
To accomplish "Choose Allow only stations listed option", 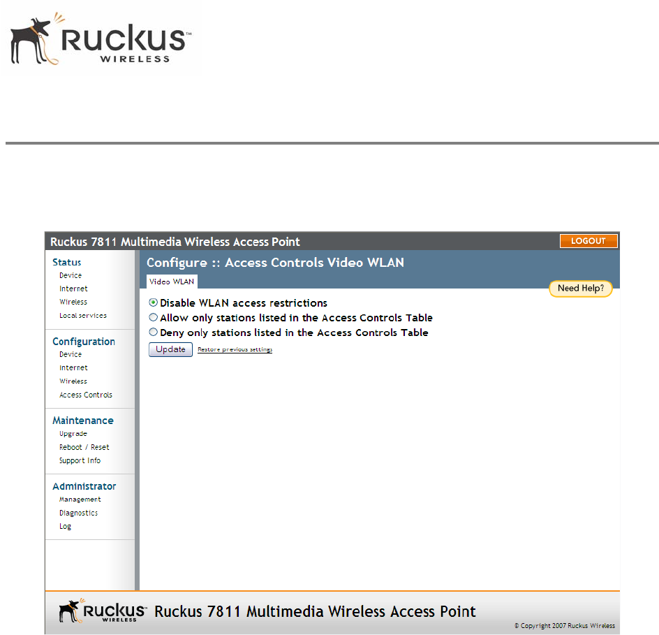I will click(154, 317).
